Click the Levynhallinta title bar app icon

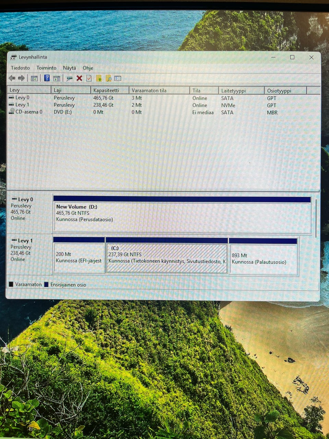click(13, 57)
